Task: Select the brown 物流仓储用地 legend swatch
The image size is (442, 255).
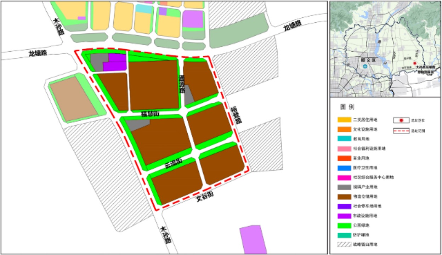Action: (344, 196)
